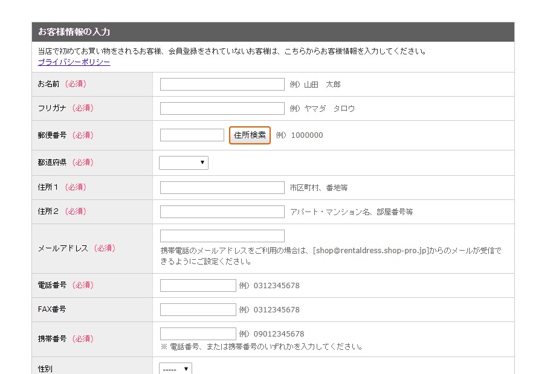The image size is (556, 374).
Task: Click the お名前 (必須) label
Action: pyautogui.click(x=62, y=84)
